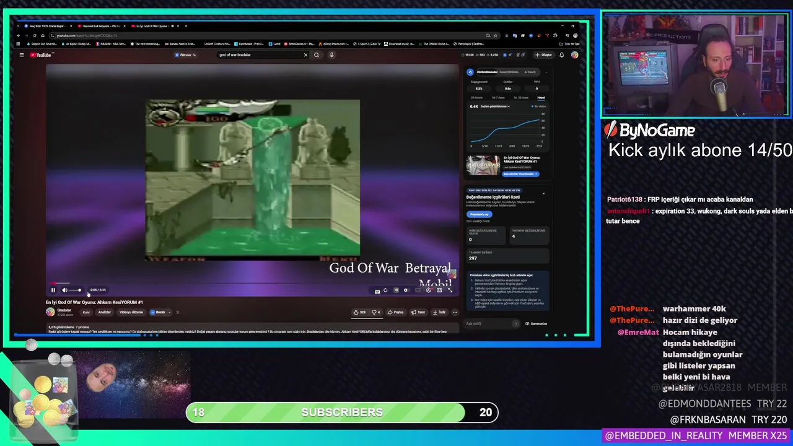Open the Bradalar channel name link
The image size is (793, 446).
[x=64, y=310]
